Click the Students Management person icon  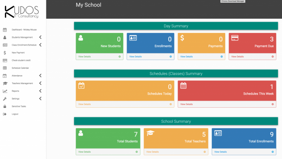5,37
